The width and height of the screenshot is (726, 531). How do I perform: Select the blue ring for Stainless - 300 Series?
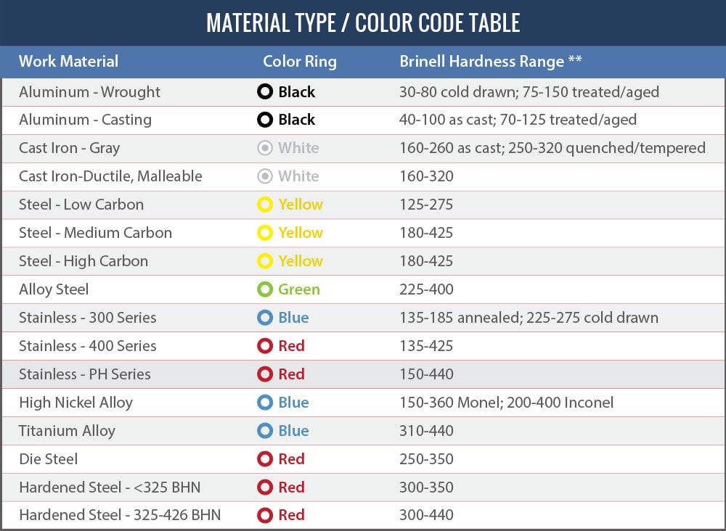point(265,318)
